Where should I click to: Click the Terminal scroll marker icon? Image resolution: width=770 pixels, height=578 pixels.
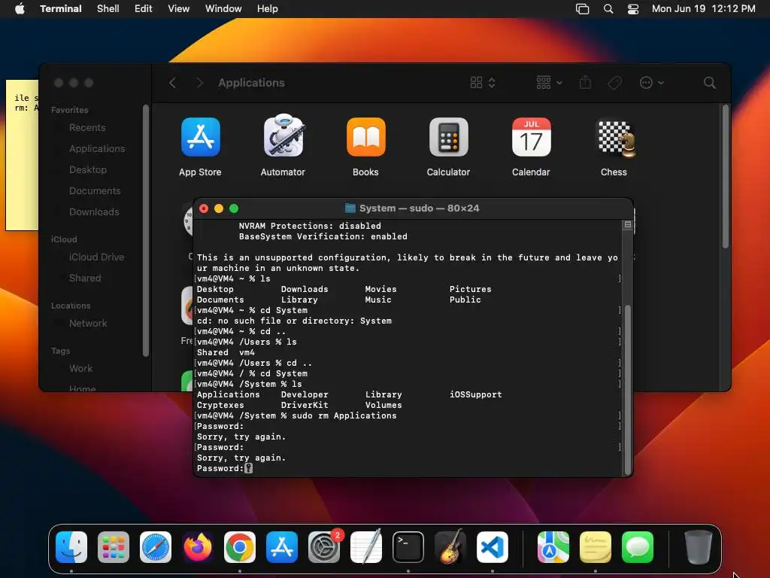click(627, 224)
